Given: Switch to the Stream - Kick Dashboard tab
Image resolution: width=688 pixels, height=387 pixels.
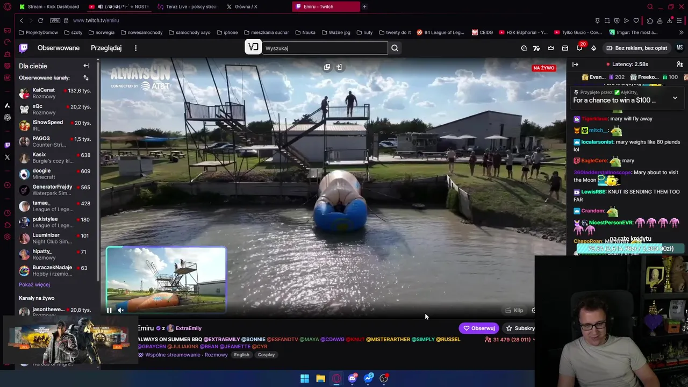Looking at the screenshot, I should click(x=49, y=6).
